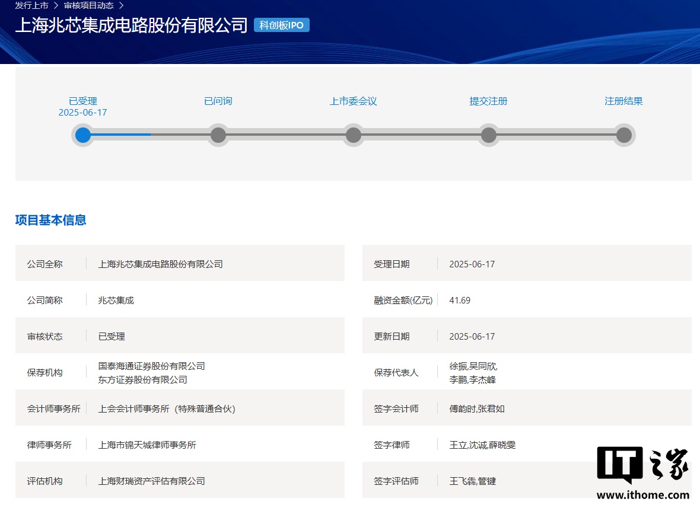Click the 更新日期 value 2025-06-17
Viewport: 700px width, 508px height.
point(472,336)
